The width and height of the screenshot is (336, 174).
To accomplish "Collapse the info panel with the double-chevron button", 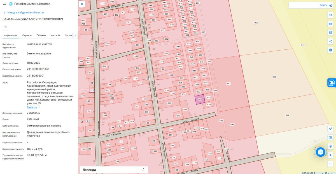I will pyautogui.click(x=82, y=4).
